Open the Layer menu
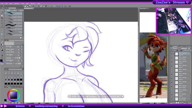This screenshot has width=192, height=108. click(11, 4)
